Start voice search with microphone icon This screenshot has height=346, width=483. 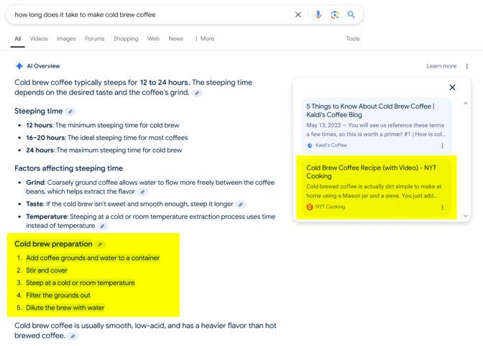coord(318,14)
